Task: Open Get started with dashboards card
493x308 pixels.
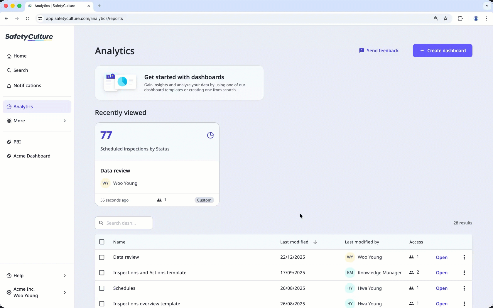Action: point(179,83)
